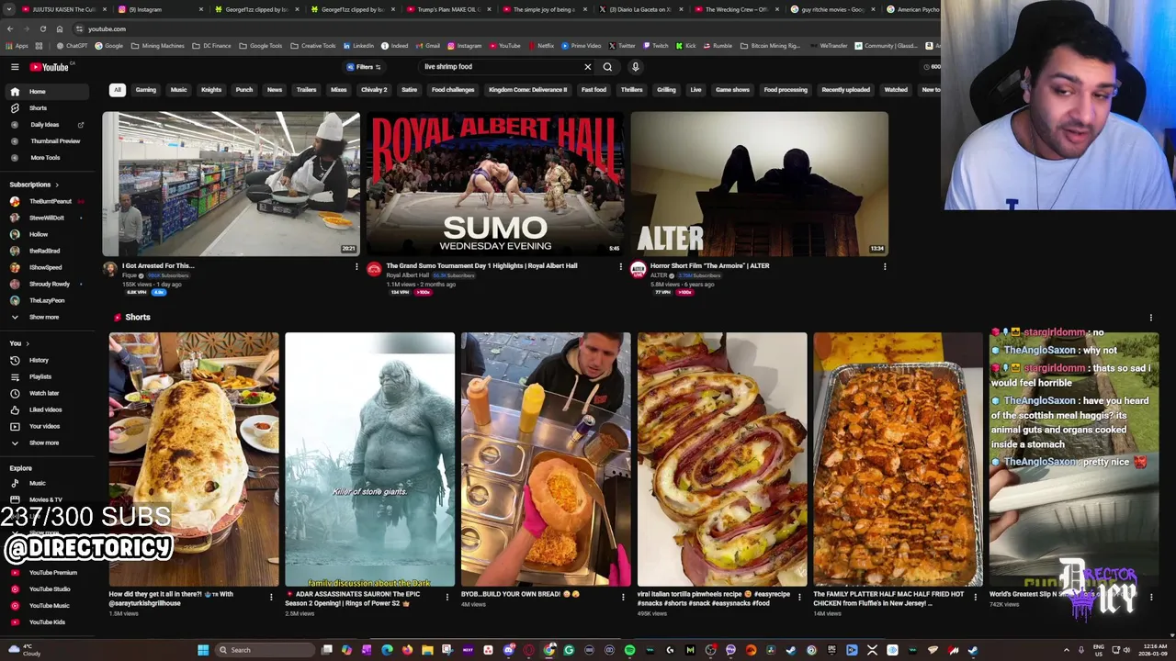This screenshot has height=661, width=1176.
Task: Open three-dot menu for I Got Arrested video
Action: pyautogui.click(x=356, y=266)
